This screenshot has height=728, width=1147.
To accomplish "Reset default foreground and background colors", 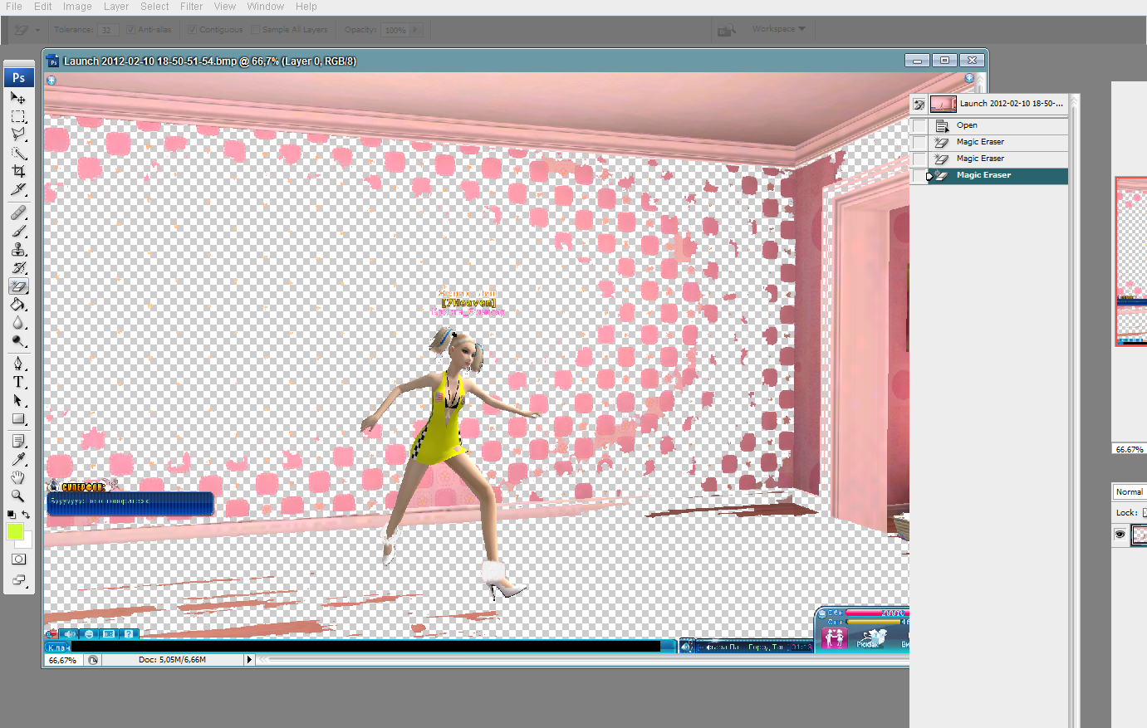I will click(x=11, y=515).
